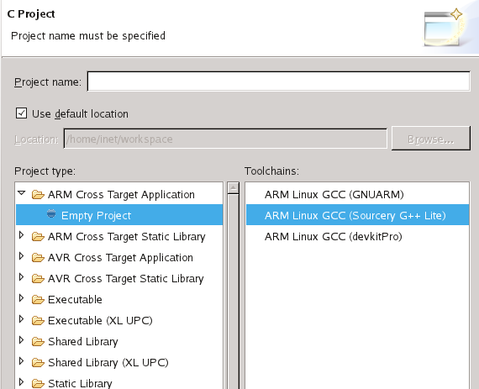Choose the ARM Linux GCC (Sourcery G++ Lite) toolchain
This screenshot has width=479, height=389.
(357, 216)
